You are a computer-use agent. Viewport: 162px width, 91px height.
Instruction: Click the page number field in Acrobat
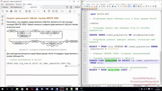34,11
